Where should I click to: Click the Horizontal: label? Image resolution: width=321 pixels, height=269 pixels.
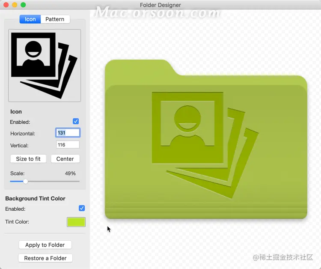tap(23, 134)
